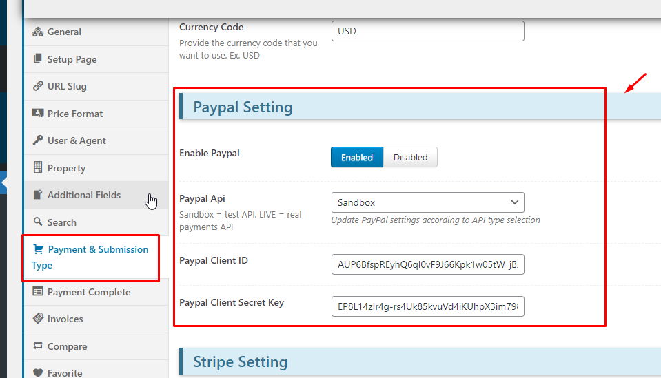The image size is (661, 378).
Task: Open the Property settings tab
Action: 96,168
